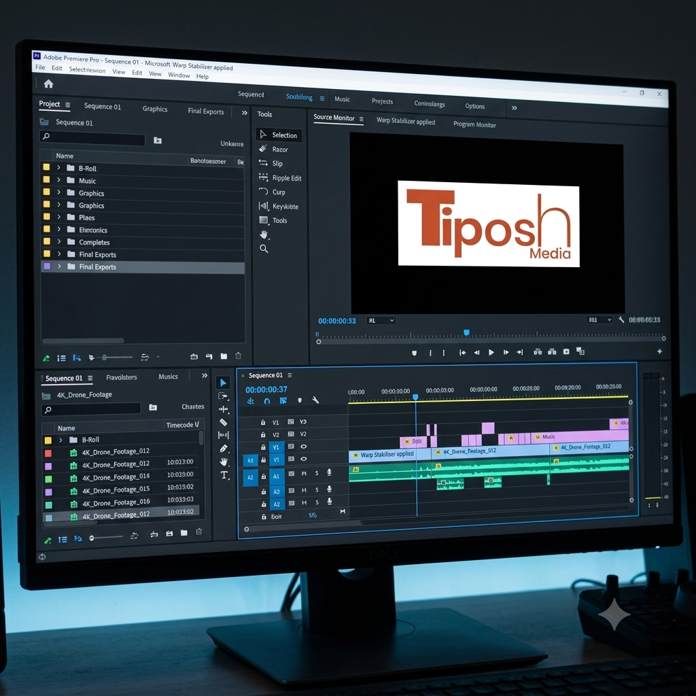Click the Selection button in Tools panel
The width and height of the screenshot is (696, 696).
279,135
